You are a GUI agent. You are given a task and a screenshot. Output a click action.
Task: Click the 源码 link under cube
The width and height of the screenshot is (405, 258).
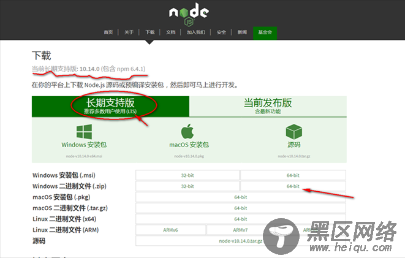coord(294,145)
